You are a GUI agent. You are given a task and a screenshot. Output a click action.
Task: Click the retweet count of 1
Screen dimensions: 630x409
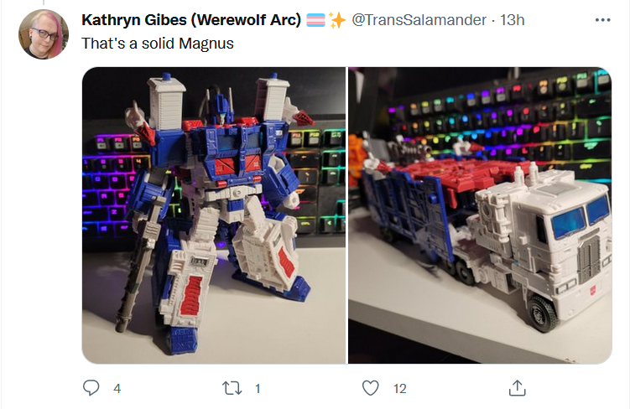pyautogui.click(x=258, y=389)
